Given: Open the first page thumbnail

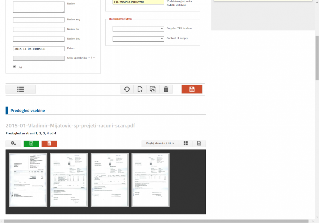Looking at the screenshot, I should [28, 180].
